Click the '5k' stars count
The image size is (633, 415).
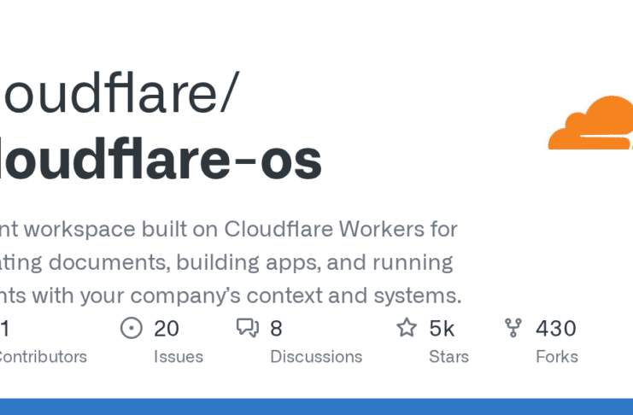coord(442,328)
